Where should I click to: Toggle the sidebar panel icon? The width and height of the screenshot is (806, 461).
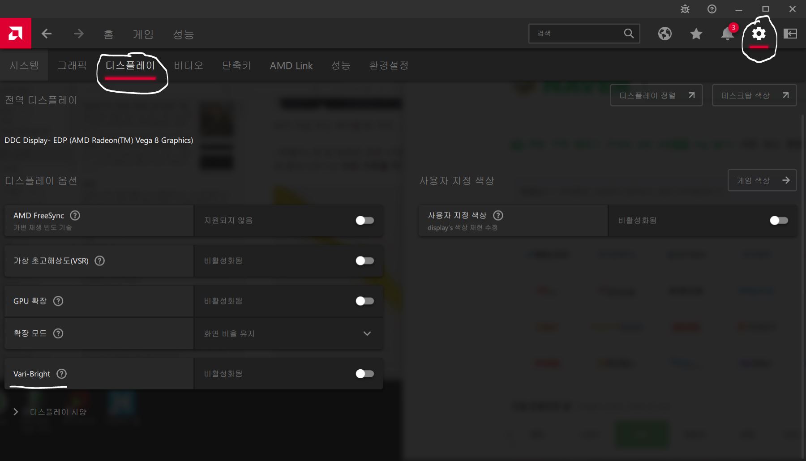[790, 34]
